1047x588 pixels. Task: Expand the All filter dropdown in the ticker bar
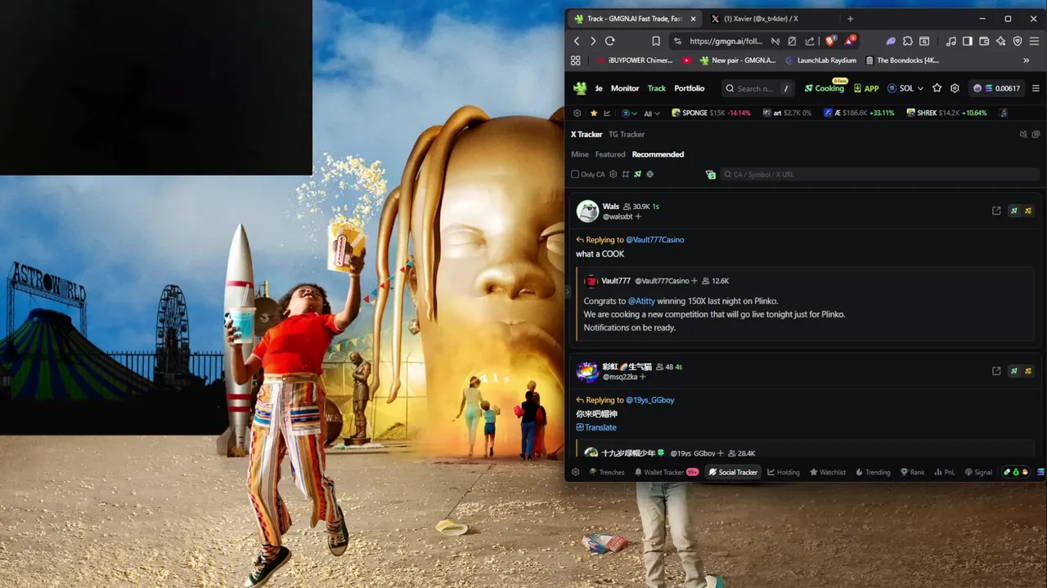[x=652, y=114]
